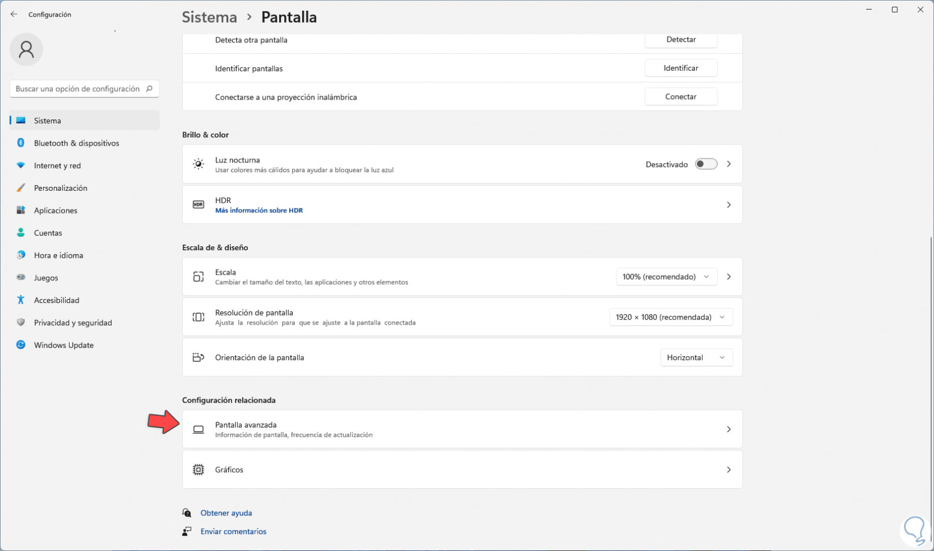
Task: Click the Bluetooth & dispositivos icon
Action: (21, 143)
